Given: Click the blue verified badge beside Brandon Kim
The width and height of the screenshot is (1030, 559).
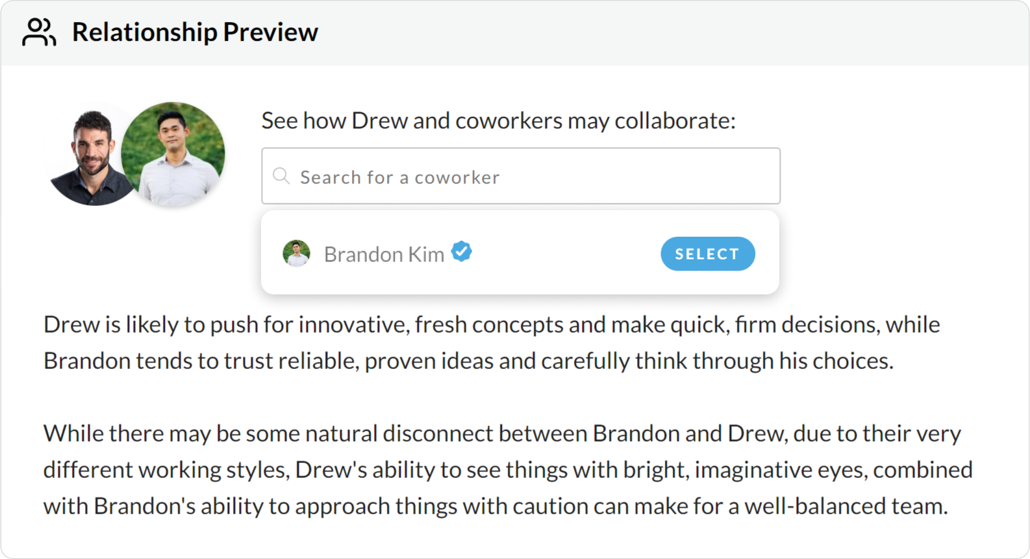Looking at the screenshot, I should point(462,252).
